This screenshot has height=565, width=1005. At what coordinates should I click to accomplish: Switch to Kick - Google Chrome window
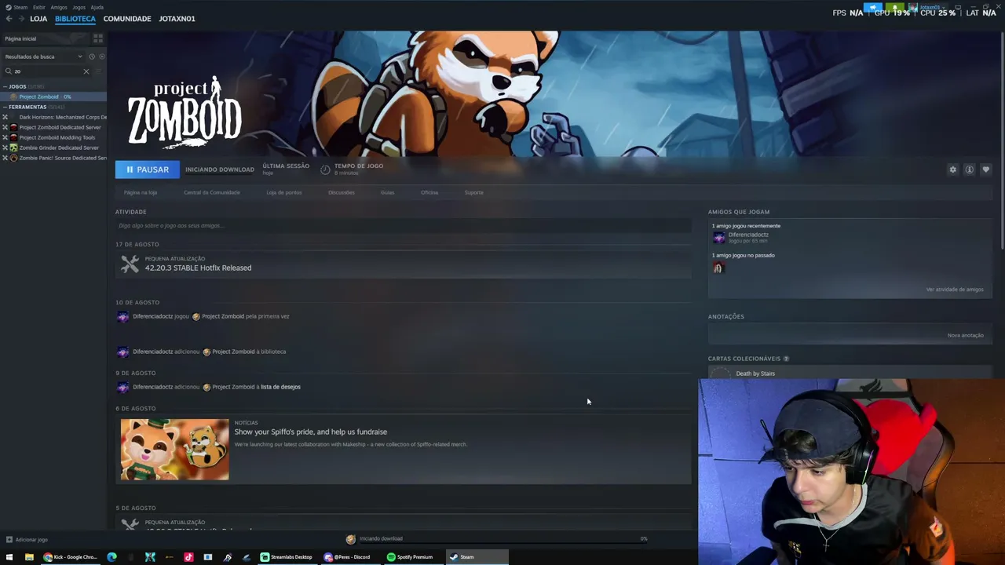tap(71, 557)
